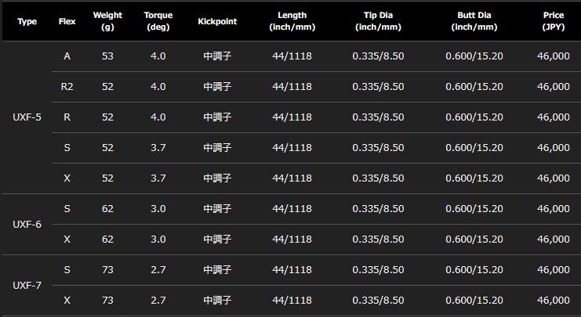Viewport: 581px width, 317px height.
Task: Click the Tip Dia header
Action: (378, 21)
